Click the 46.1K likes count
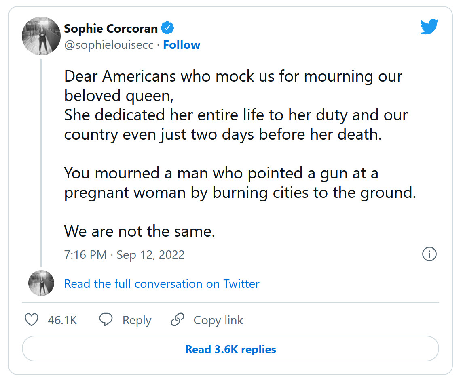 62,320
